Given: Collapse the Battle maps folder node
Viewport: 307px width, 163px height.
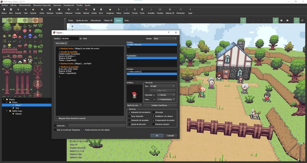Looking at the screenshot, I should (x=7, y=111).
